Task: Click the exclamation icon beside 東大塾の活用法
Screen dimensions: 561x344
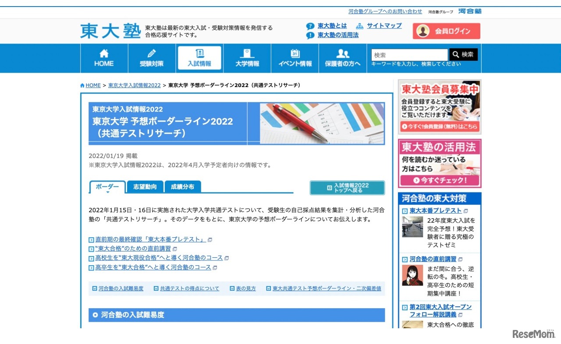Action: click(310, 35)
